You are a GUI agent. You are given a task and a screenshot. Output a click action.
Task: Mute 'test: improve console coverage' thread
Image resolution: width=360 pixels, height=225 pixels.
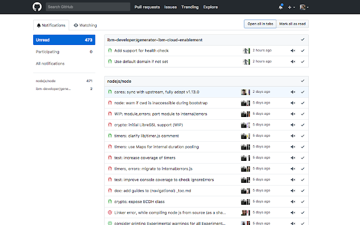[x=292, y=180]
